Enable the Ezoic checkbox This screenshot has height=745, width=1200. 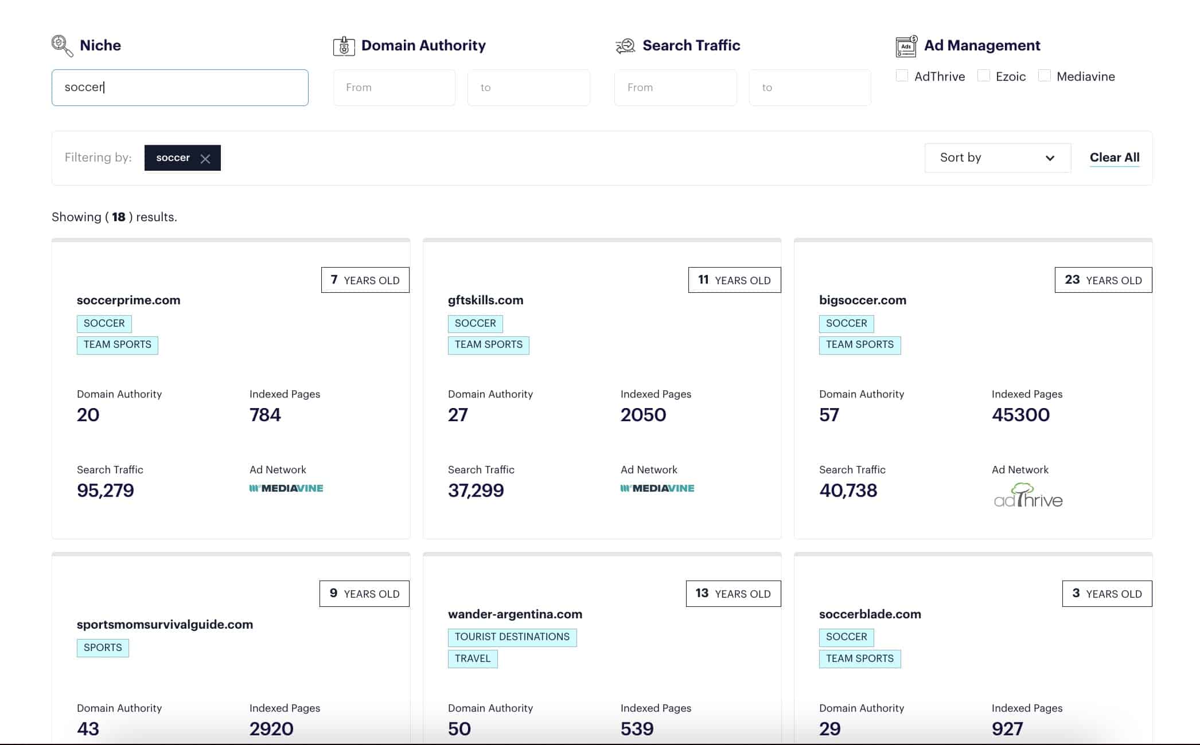(983, 76)
